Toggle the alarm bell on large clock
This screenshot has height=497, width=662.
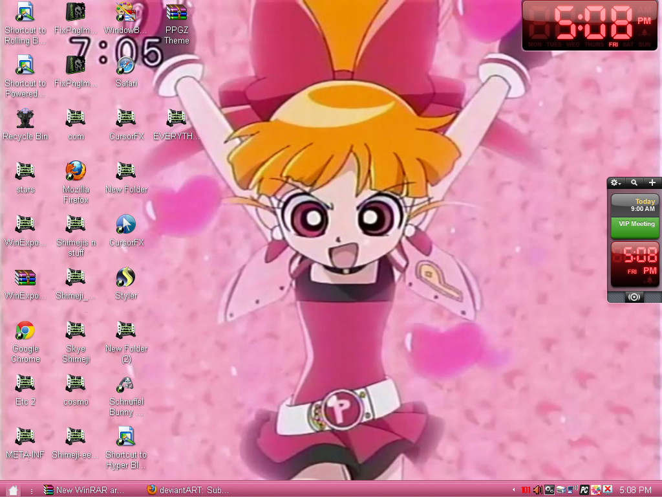coord(645,33)
